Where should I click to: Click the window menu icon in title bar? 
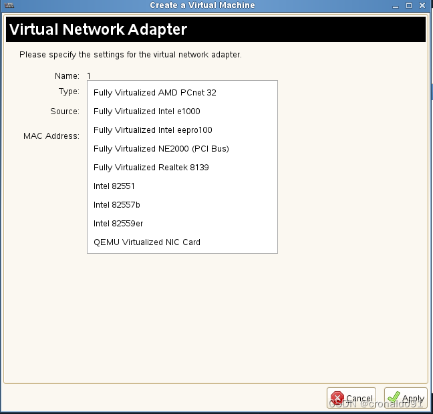[9, 5]
